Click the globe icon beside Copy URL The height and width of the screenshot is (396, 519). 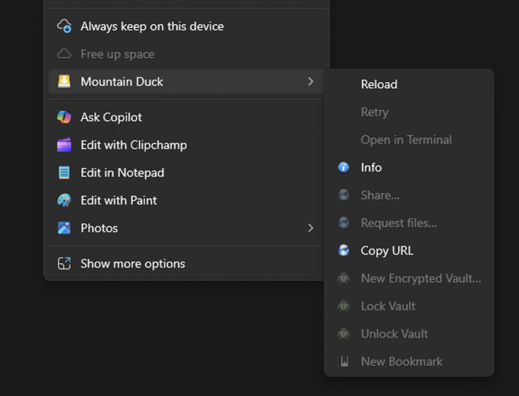point(344,250)
